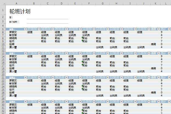Open the 星期一 filter dropdown in row 5
Image resolution: width=171 pixels, height=114 pixels.
(25, 29)
